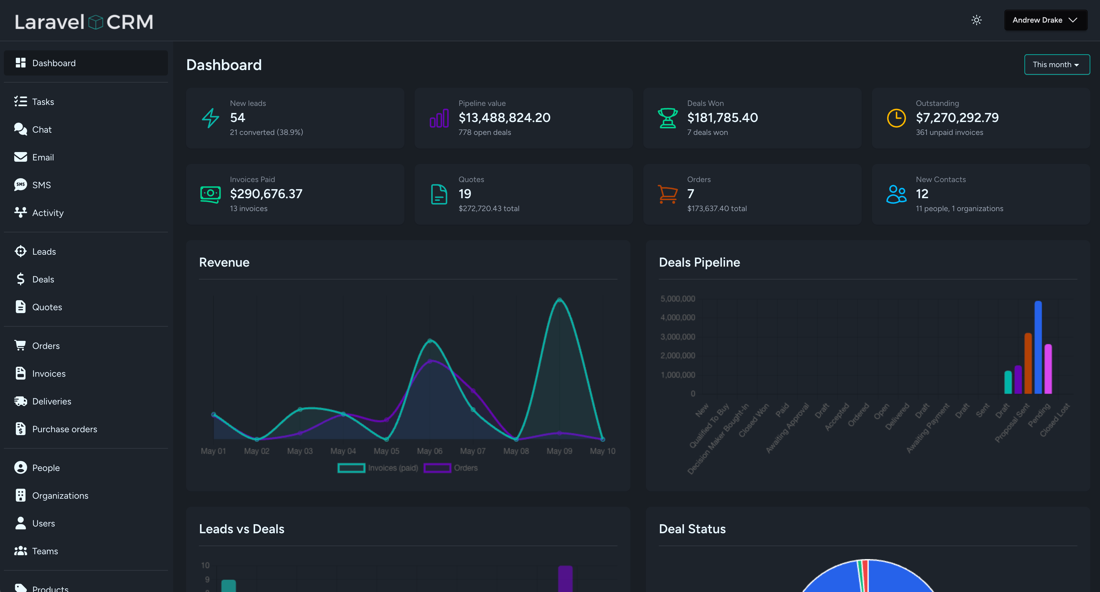Image resolution: width=1100 pixels, height=592 pixels.
Task: Click the Orders cart icon in sidebar
Action: click(20, 345)
